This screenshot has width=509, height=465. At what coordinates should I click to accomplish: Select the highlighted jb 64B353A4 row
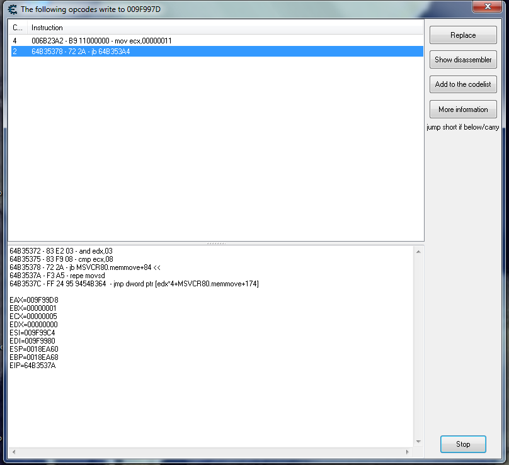(x=81, y=52)
